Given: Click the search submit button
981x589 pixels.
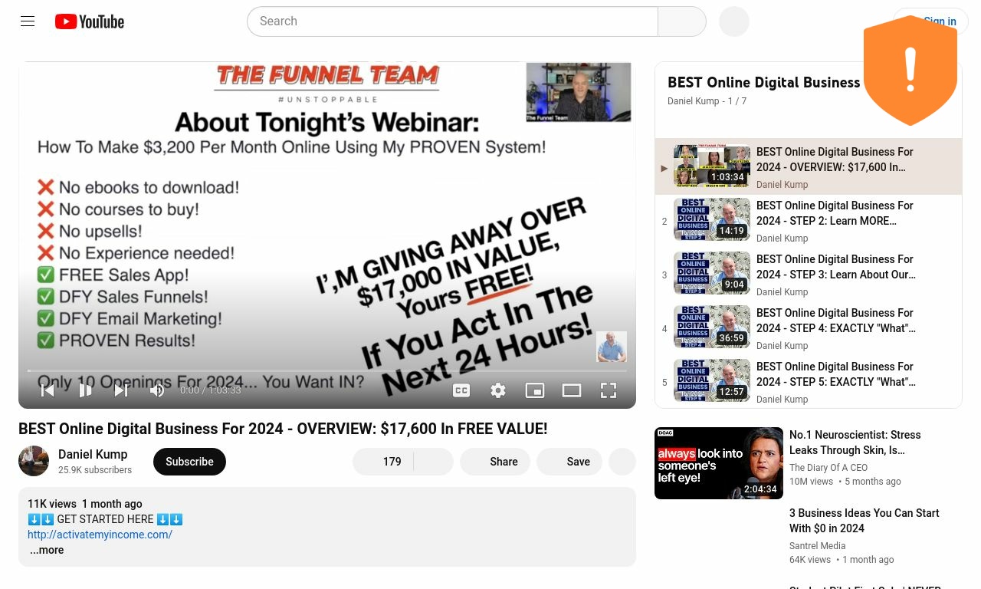Looking at the screenshot, I should point(682,21).
